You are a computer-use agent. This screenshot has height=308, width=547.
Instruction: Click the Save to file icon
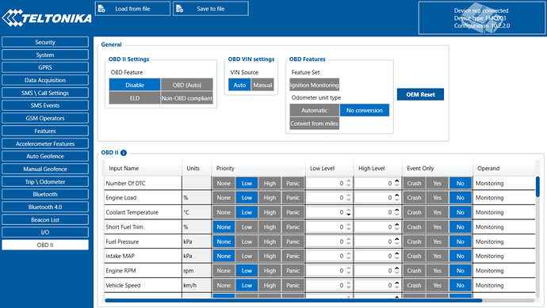click(x=180, y=9)
